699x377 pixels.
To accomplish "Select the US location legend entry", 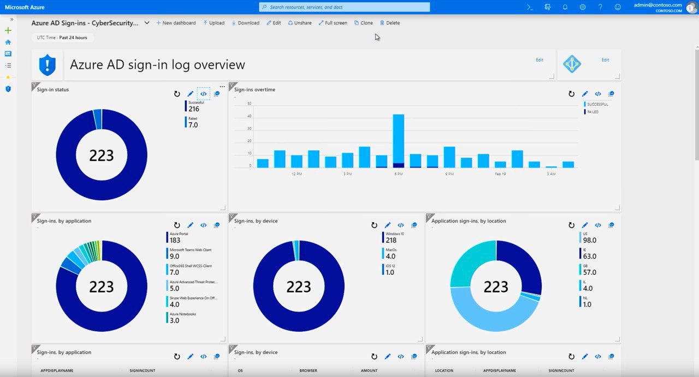I will click(x=588, y=237).
